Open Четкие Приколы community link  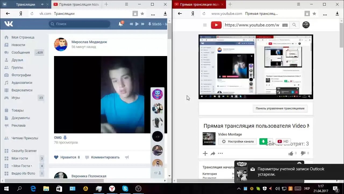coord(25,138)
